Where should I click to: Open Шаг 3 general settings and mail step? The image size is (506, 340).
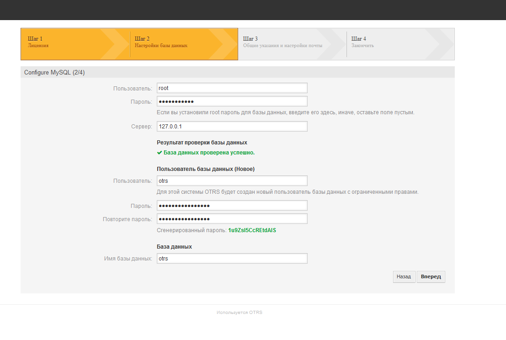click(x=282, y=42)
